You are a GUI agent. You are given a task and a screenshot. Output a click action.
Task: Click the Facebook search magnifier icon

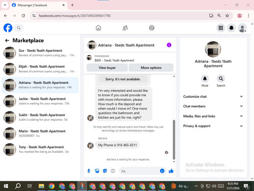[19, 28]
